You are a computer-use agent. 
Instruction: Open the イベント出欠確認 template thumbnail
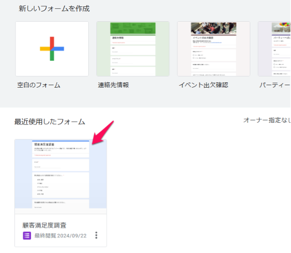pos(213,49)
